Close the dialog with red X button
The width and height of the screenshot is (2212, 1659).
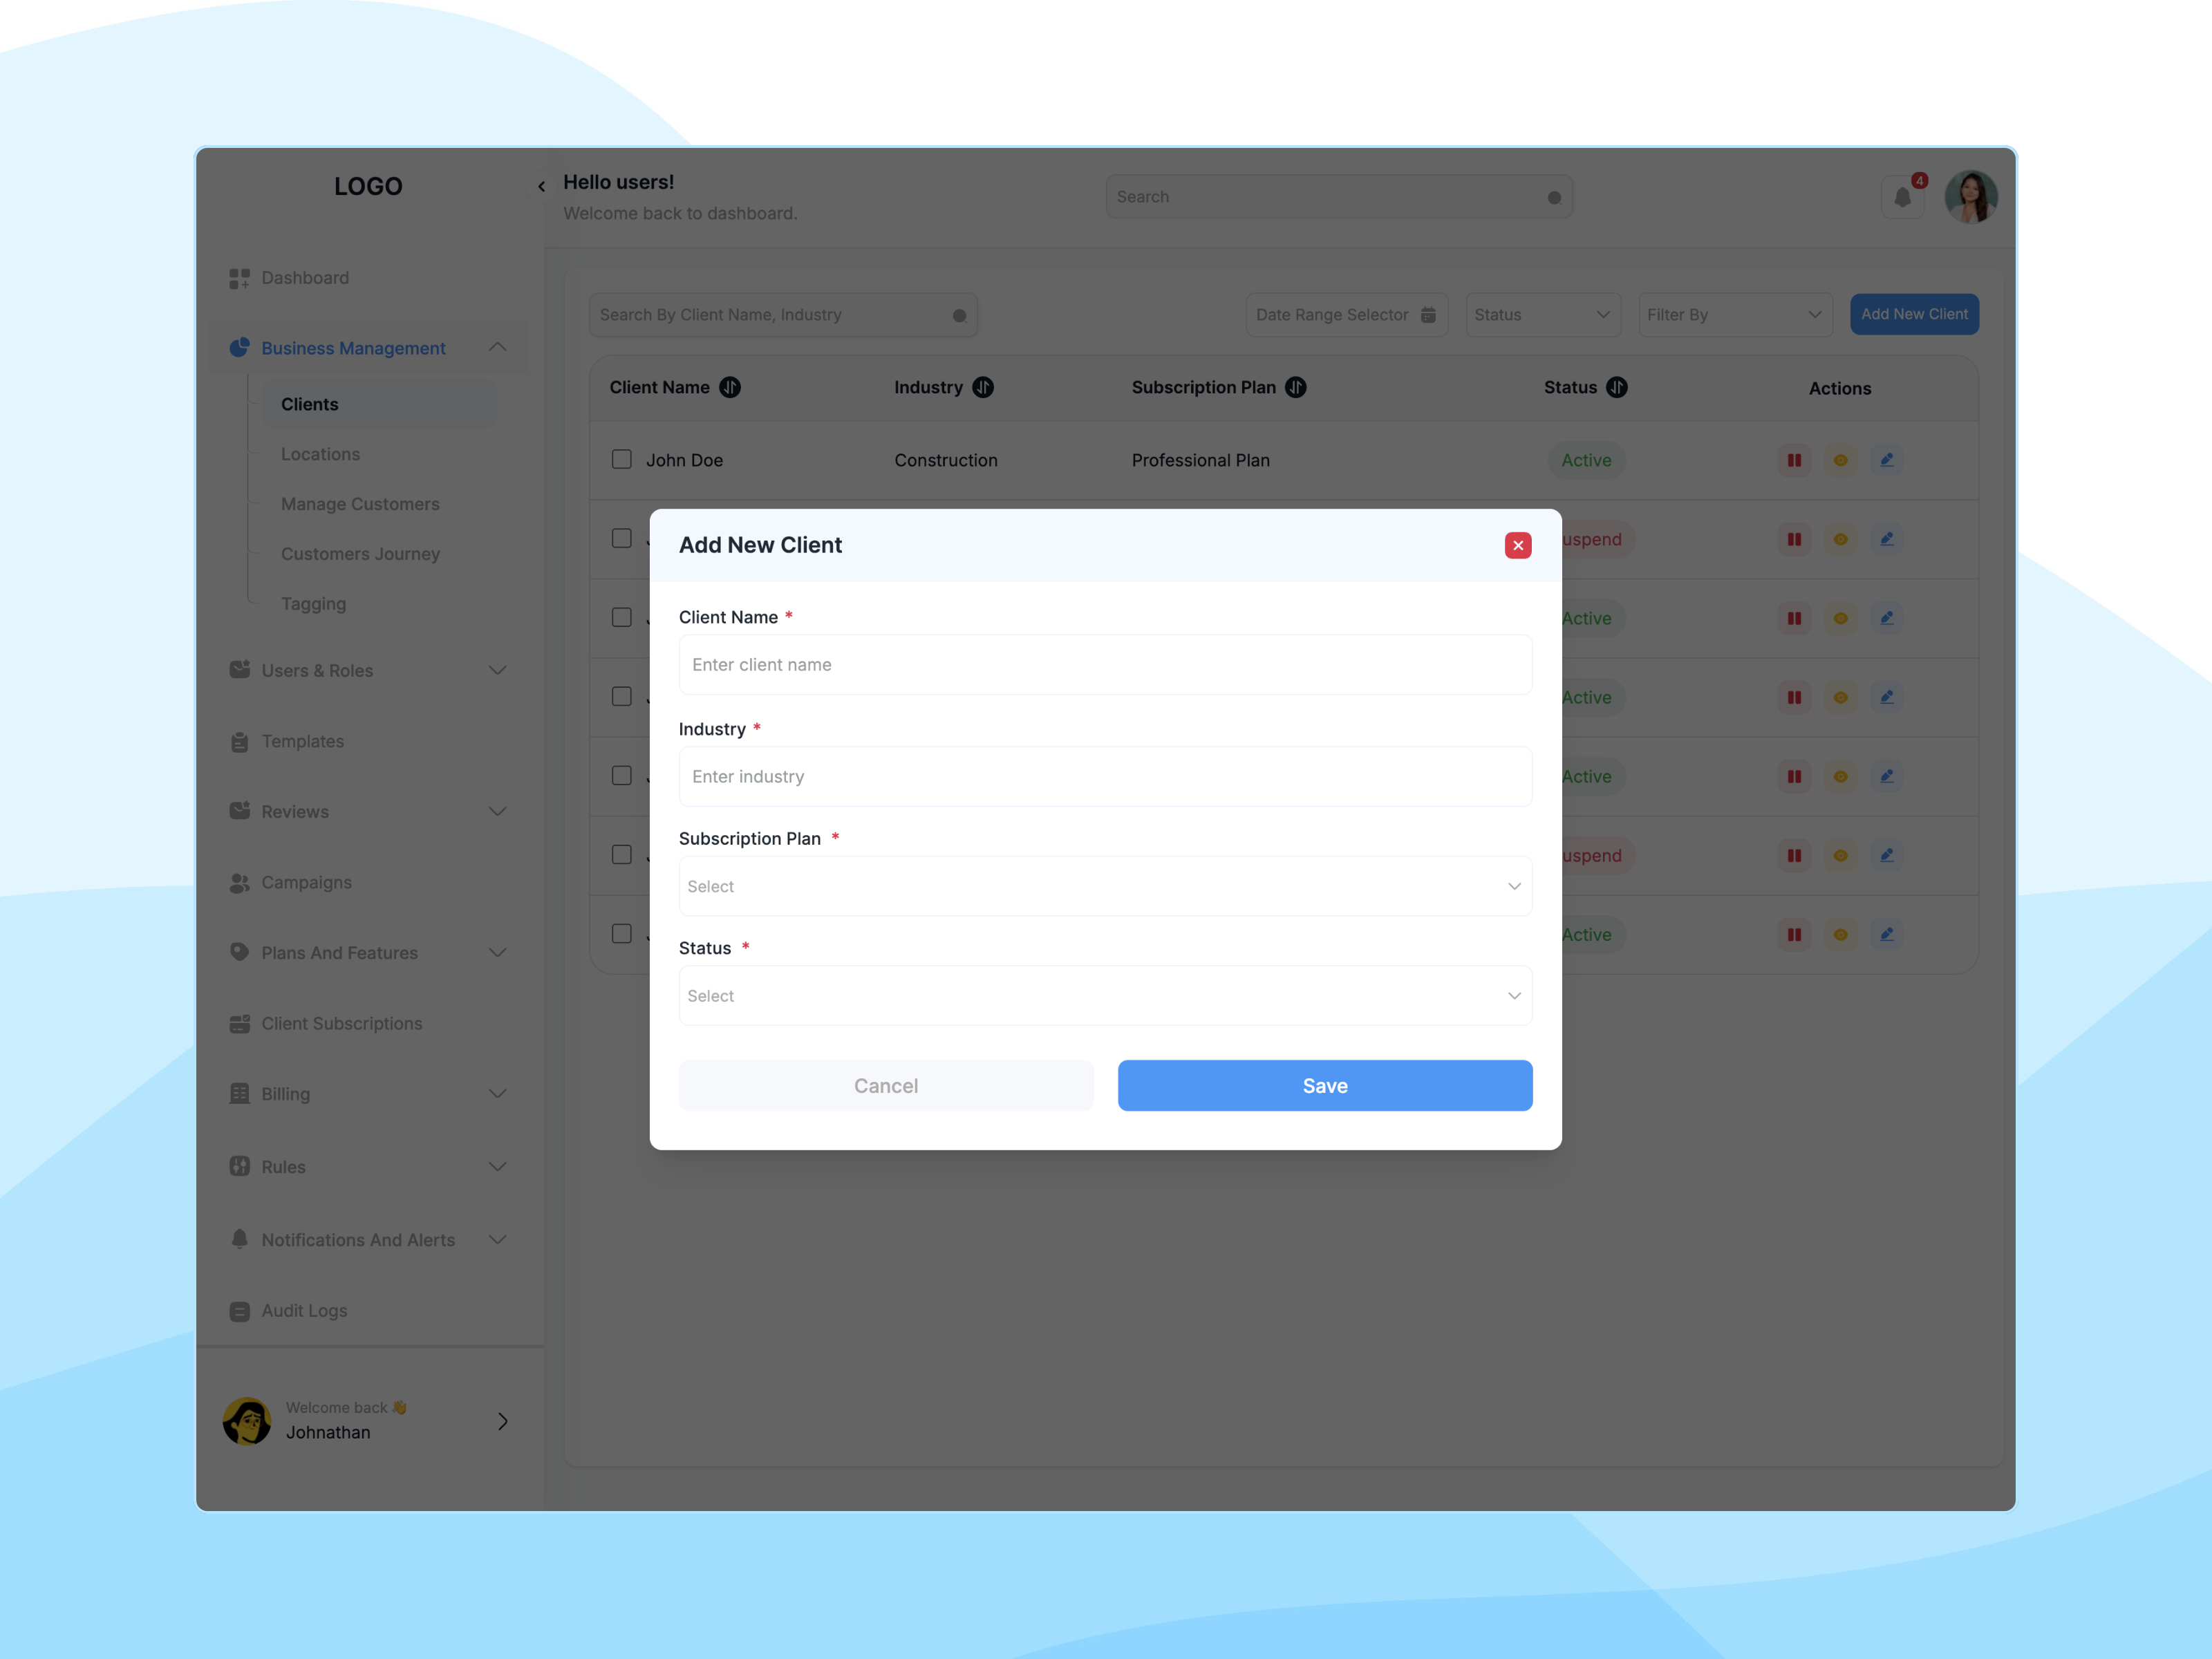[1517, 545]
